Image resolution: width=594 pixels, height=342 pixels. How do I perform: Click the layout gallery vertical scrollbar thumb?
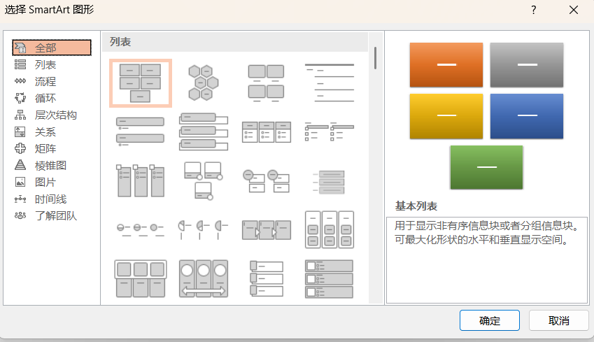click(x=375, y=58)
